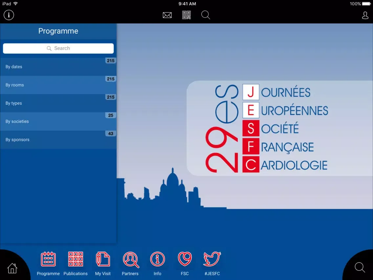Click the Programme panel title

click(x=58, y=31)
